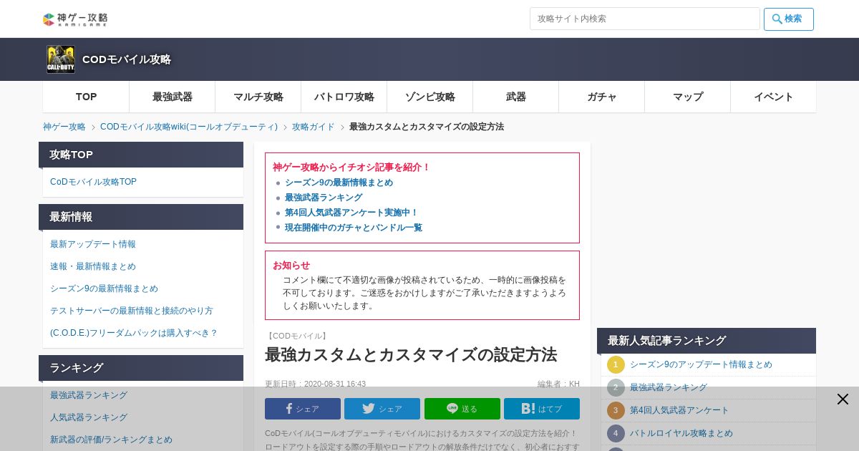Go to 攻略ガイド breadcrumb link
Image resolution: width=859 pixels, height=451 pixels.
[314, 127]
